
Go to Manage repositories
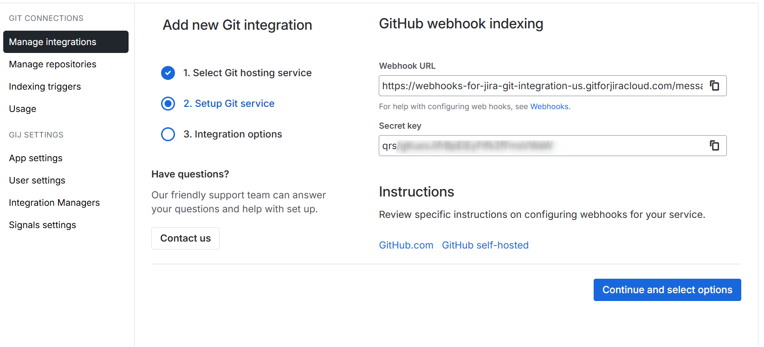coord(52,64)
